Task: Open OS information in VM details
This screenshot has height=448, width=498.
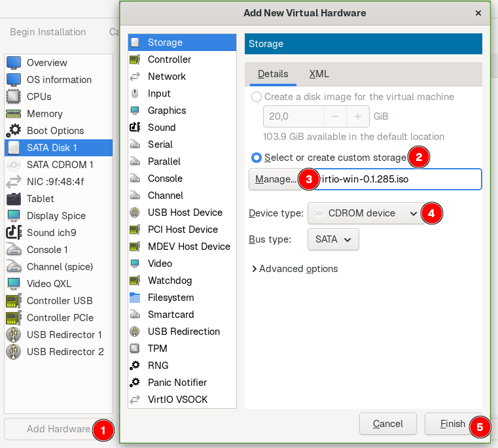Action: [59, 80]
